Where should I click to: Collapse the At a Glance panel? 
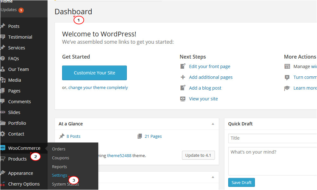(213, 124)
